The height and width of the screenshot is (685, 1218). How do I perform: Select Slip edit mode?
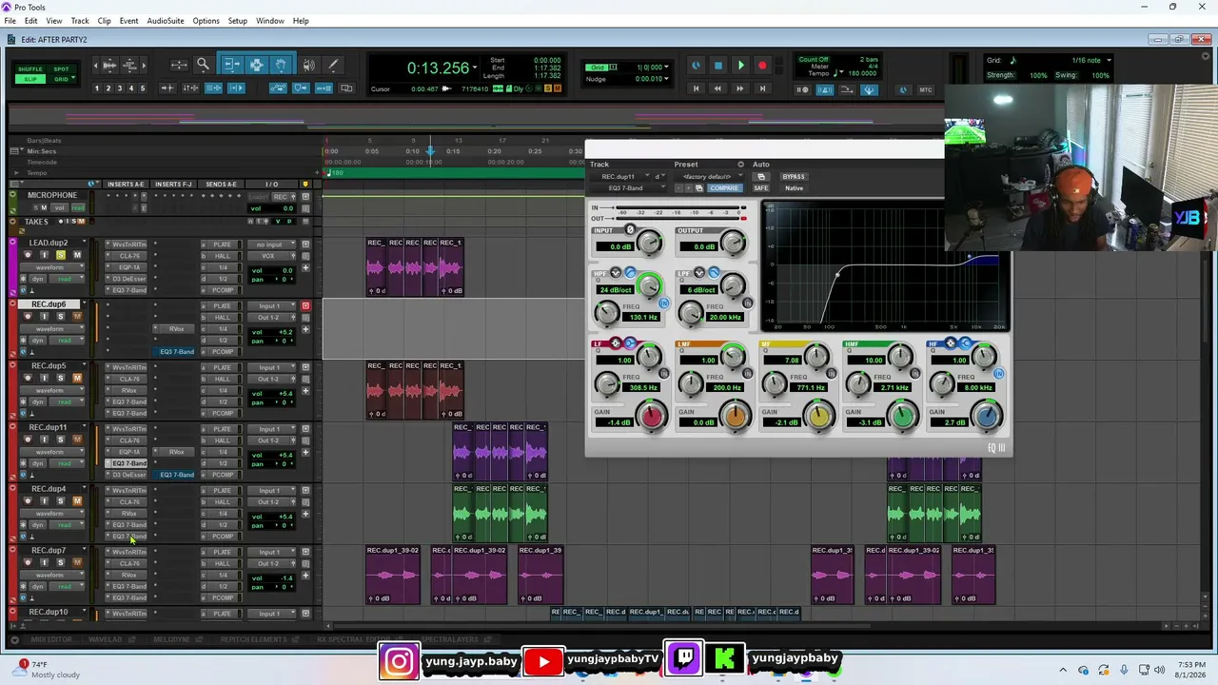point(29,79)
